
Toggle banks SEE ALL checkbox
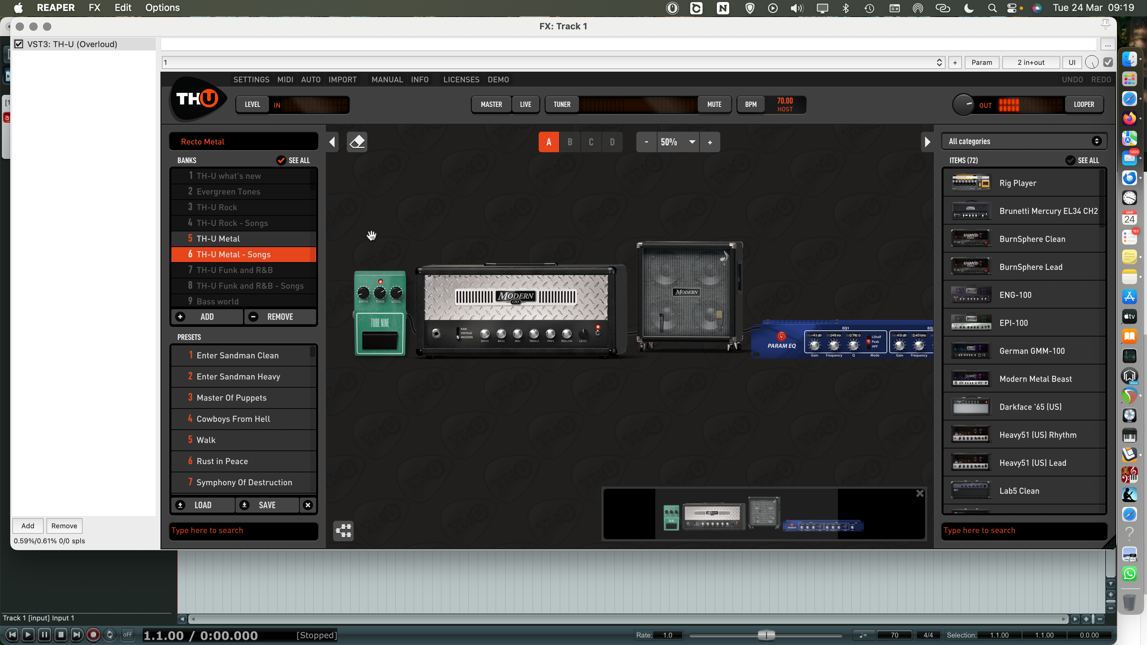(281, 160)
